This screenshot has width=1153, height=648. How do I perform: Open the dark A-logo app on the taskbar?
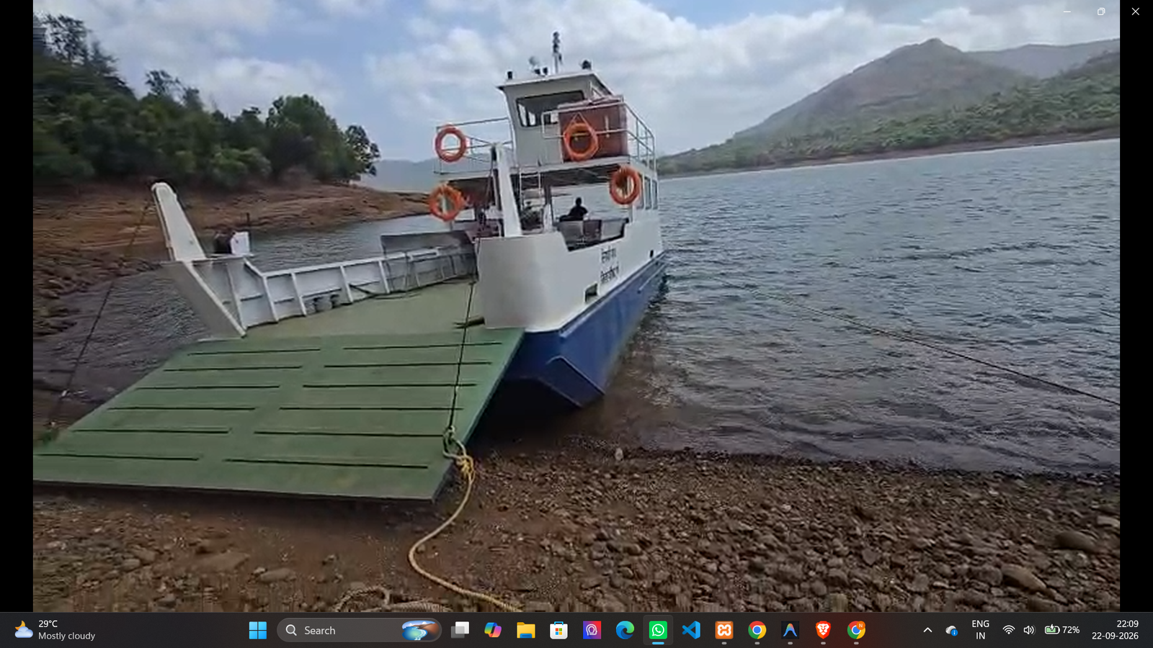pyautogui.click(x=790, y=630)
